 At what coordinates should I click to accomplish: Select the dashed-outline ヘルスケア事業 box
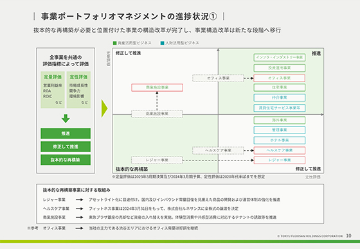point(218,150)
